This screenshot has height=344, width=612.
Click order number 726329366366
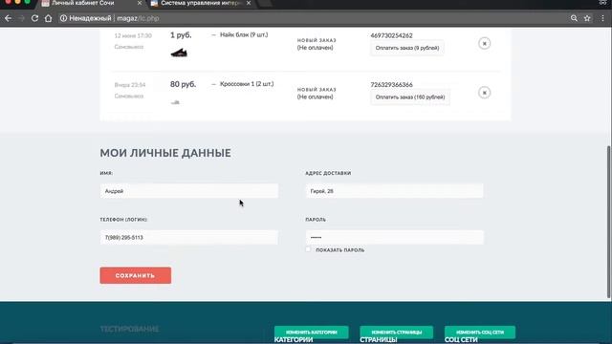pyautogui.click(x=391, y=85)
